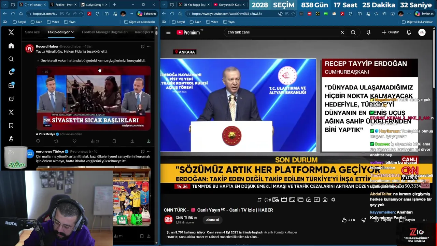Open the Yayın bookmarks folder in right browser
The width and height of the screenshot is (437, 246).
coord(228,22)
